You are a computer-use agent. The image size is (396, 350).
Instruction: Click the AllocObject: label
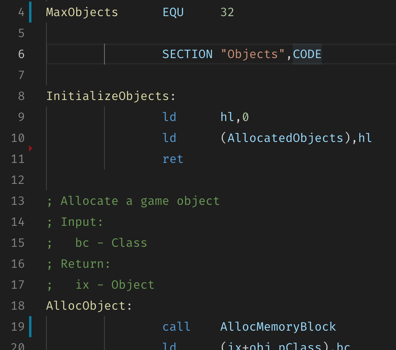click(89, 306)
